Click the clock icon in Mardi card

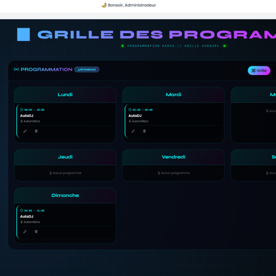click(130, 109)
